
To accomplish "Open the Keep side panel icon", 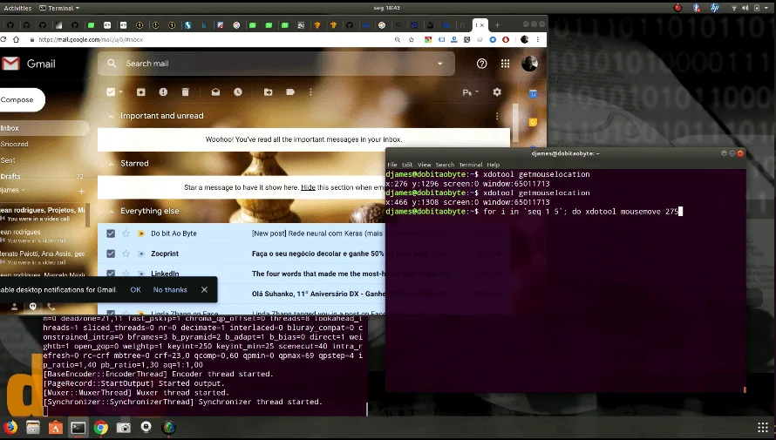I will [x=533, y=122].
